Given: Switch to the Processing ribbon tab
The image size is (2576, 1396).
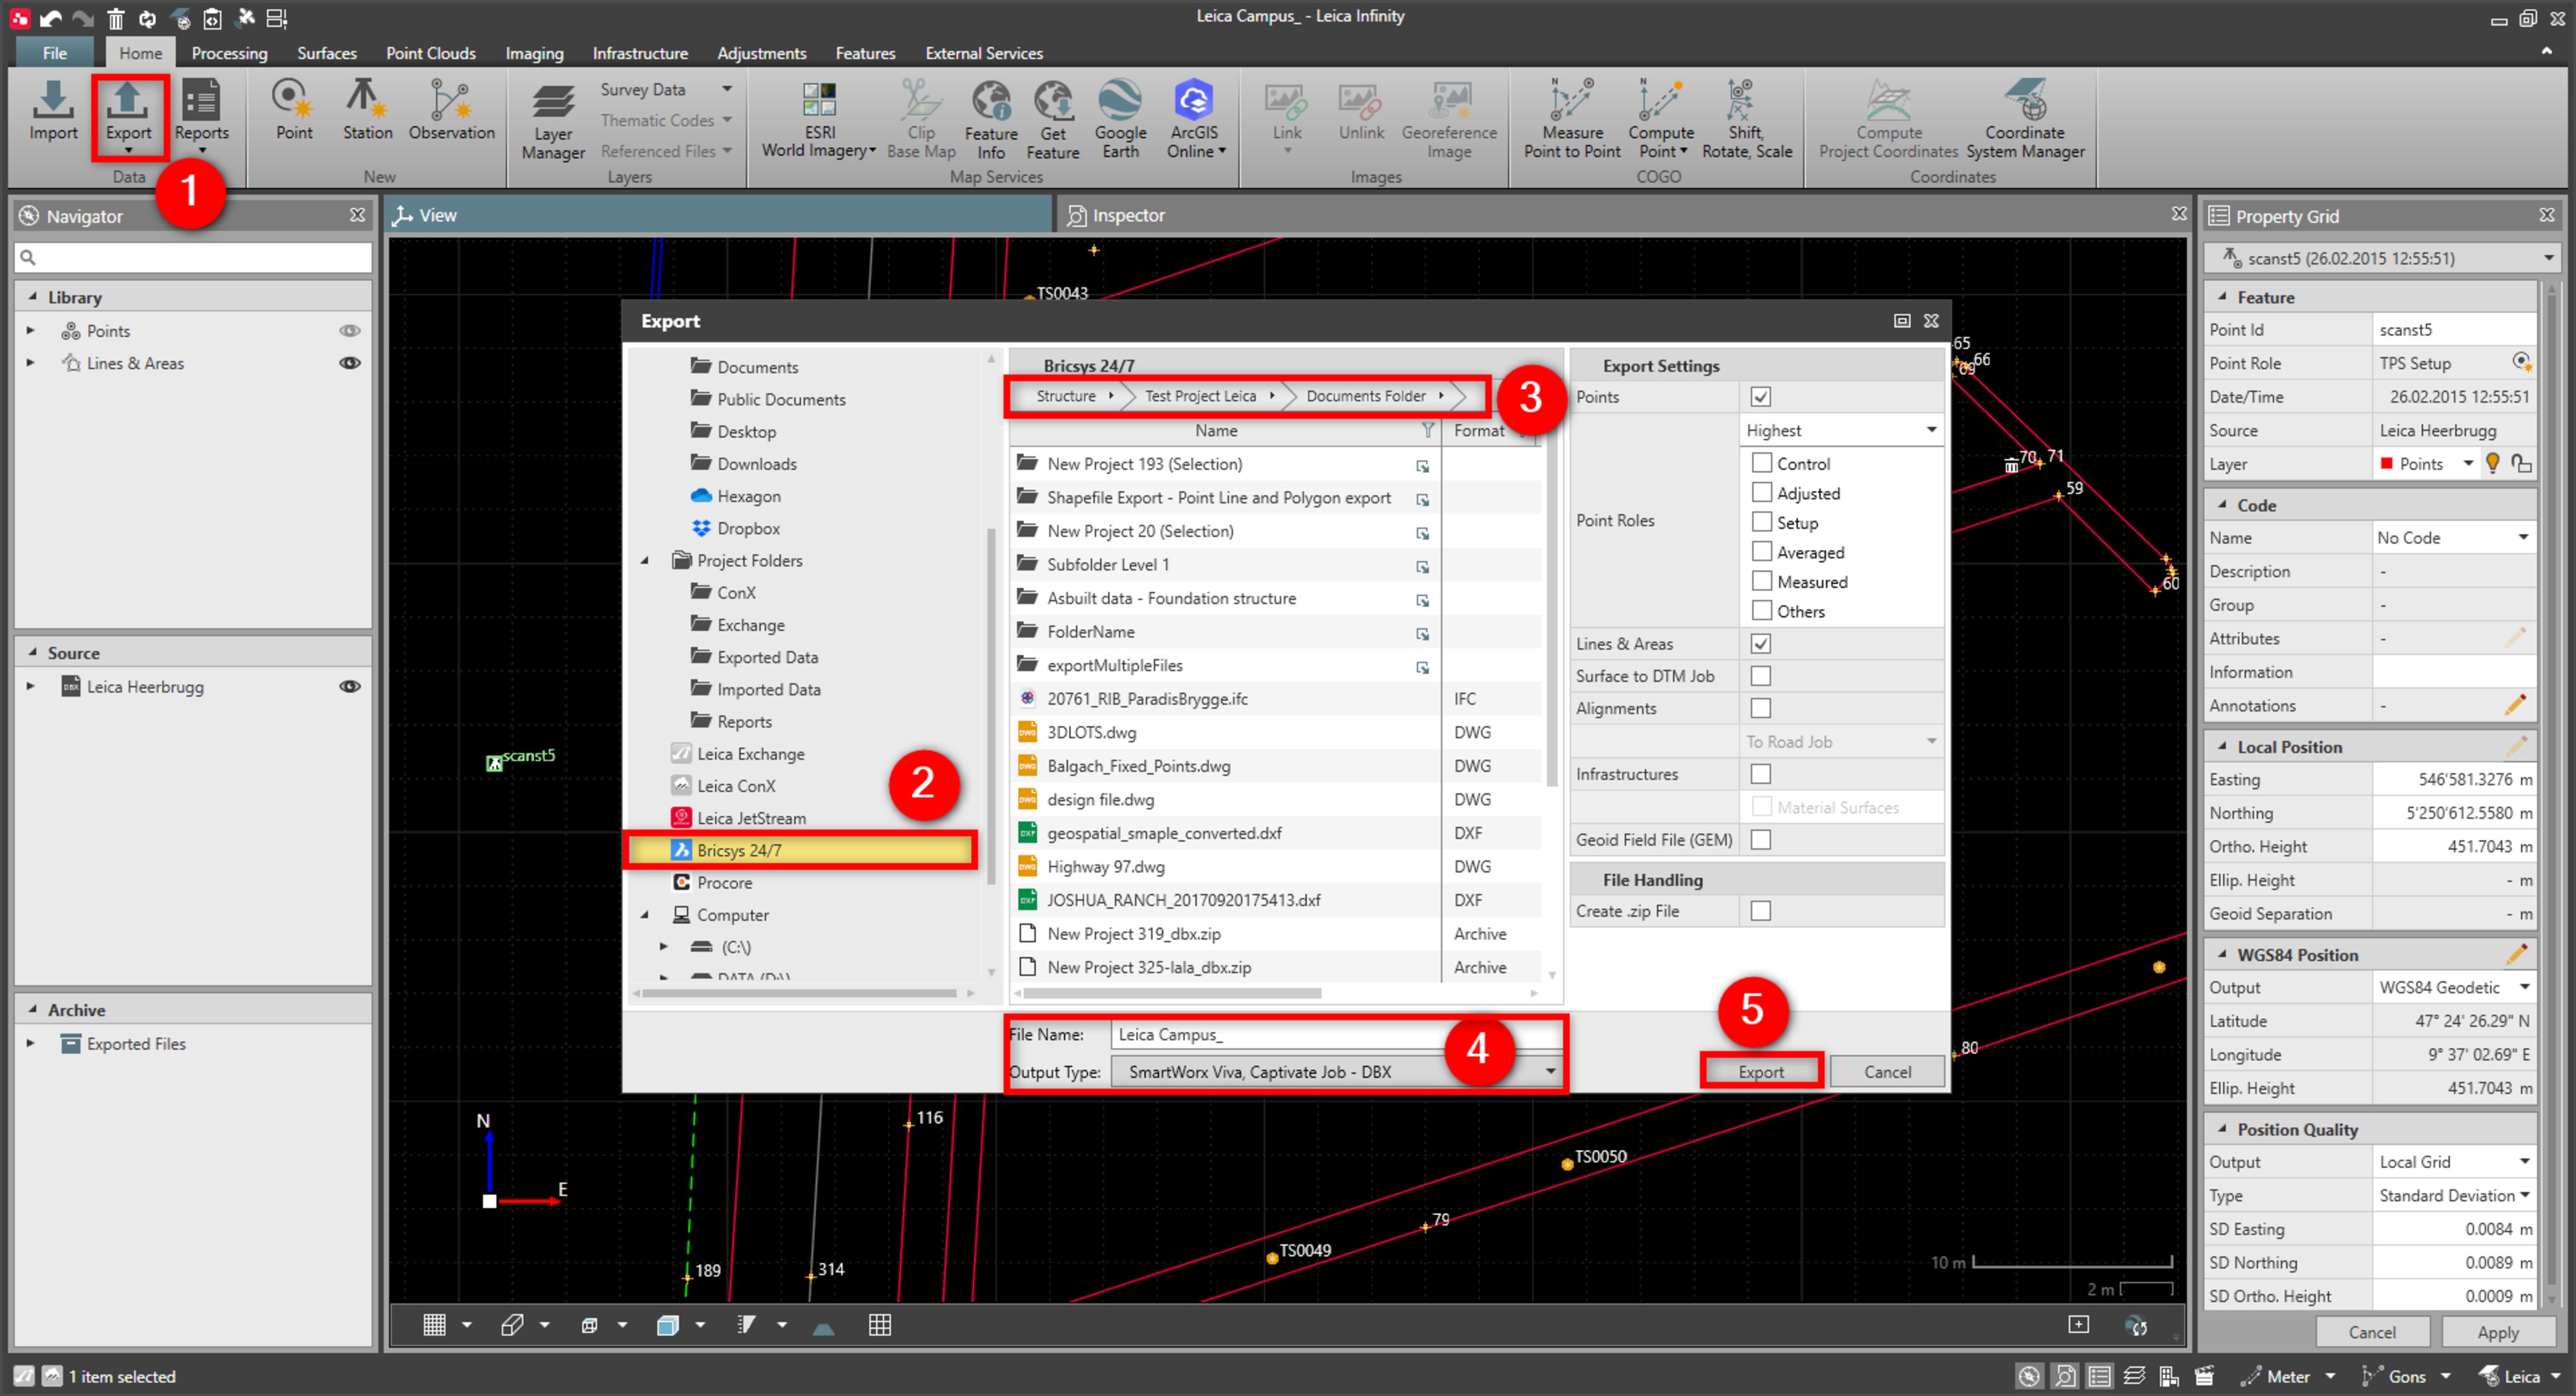Looking at the screenshot, I should [x=229, y=53].
